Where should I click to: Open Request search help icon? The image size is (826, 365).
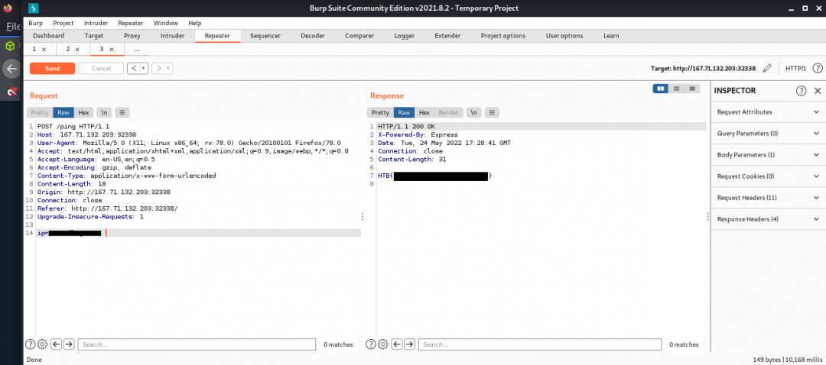(31, 344)
